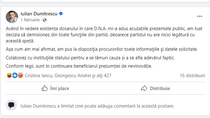The image size is (210, 118).
Task: Click the public globe privacy icon
Action: (x=45, y=20)
